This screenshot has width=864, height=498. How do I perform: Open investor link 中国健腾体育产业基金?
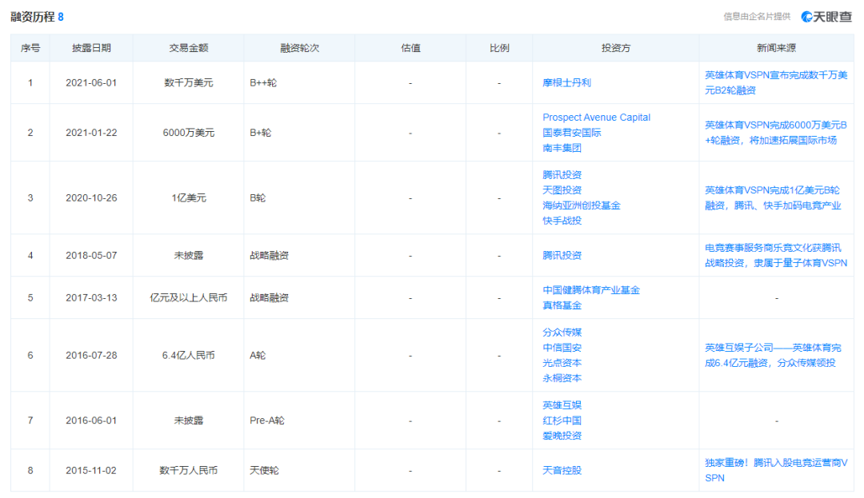[590, 290]
